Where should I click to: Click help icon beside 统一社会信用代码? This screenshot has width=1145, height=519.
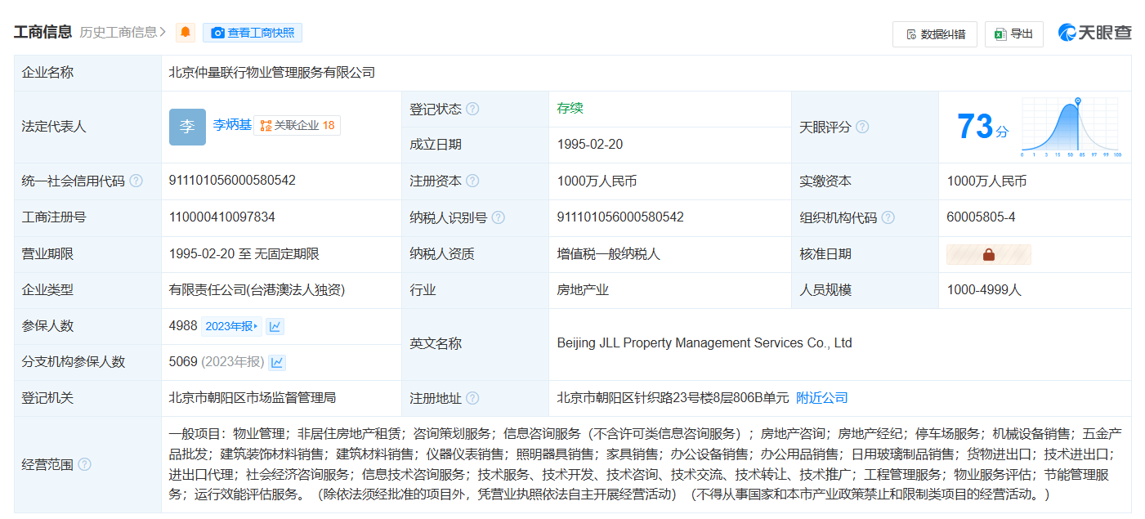coord(136,181)
